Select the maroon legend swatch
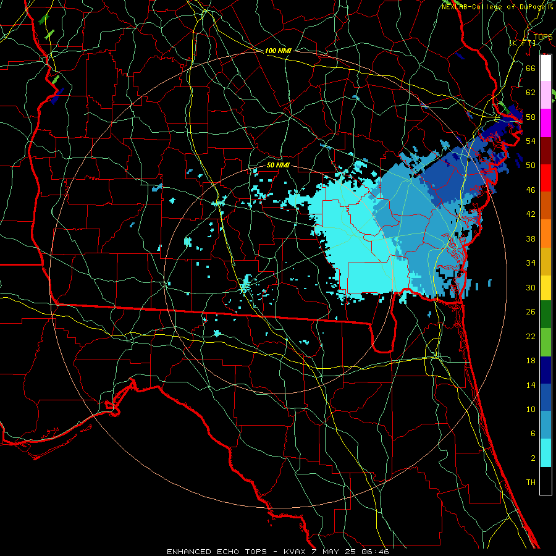Image resolution: width=556 pixels, height=556 pixels. click(545, 151)
